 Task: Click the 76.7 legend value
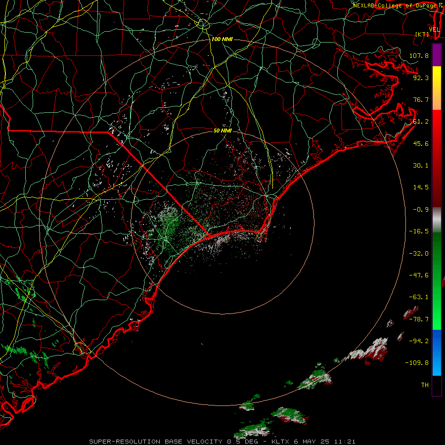pos(421,99)
